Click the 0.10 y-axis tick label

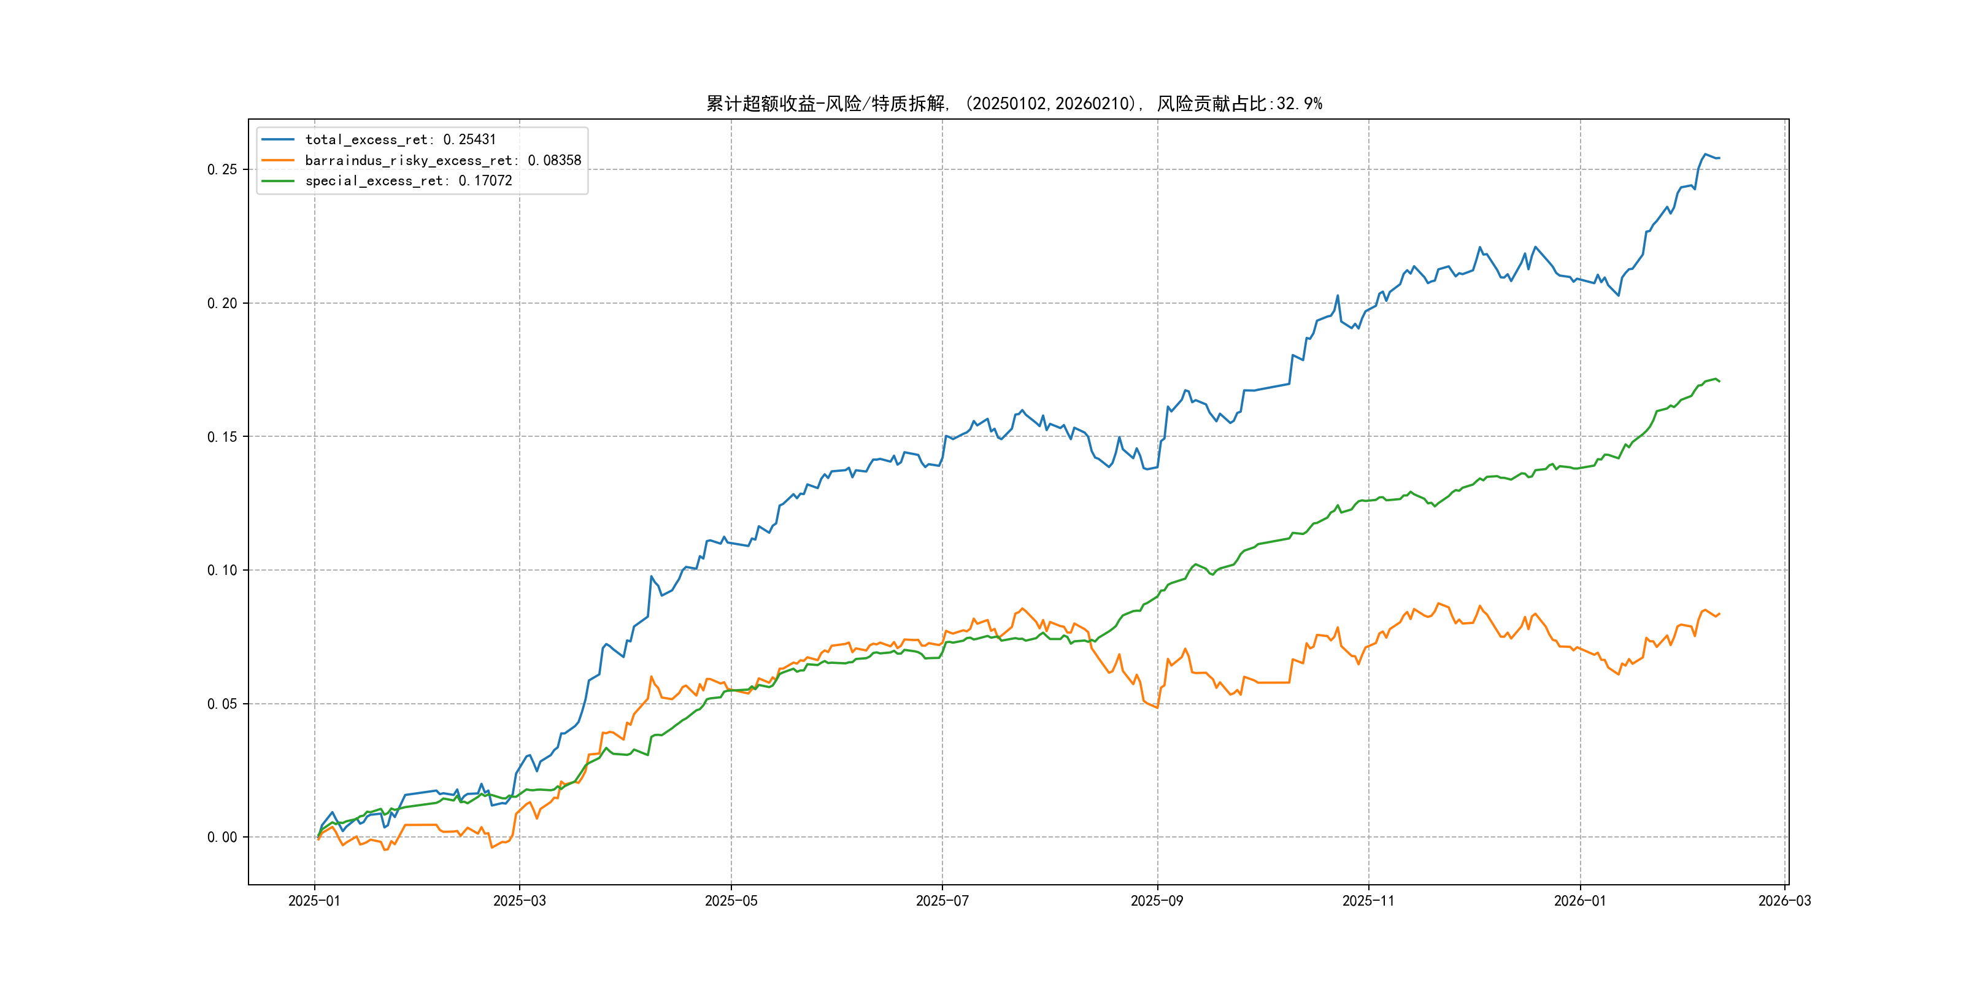click(x=222, y=570)
